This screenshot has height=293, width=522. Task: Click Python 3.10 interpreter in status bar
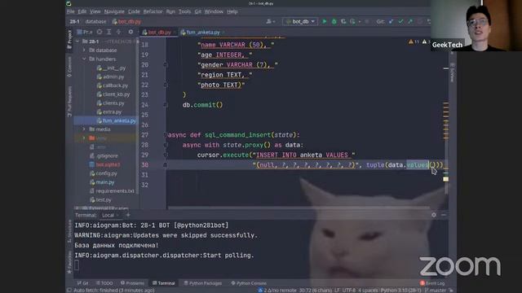point(401,290)
